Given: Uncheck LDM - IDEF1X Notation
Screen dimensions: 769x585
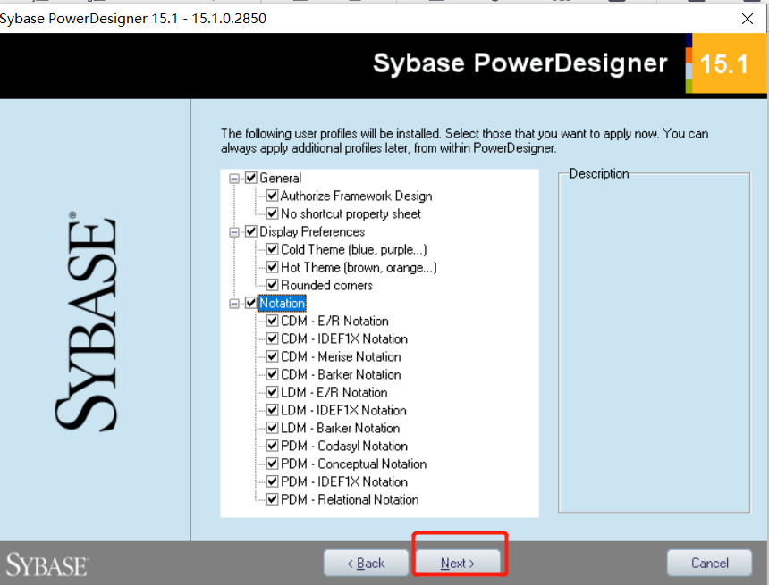Looking at the screenshot, I should pos(270,410).
